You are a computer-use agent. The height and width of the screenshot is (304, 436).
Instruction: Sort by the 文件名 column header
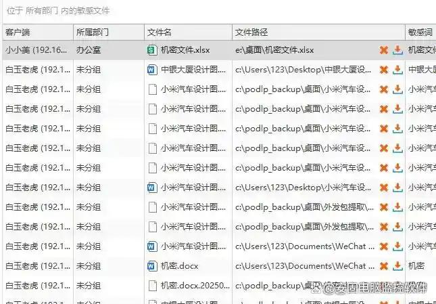pyautogui.click(x=188, y=32)
